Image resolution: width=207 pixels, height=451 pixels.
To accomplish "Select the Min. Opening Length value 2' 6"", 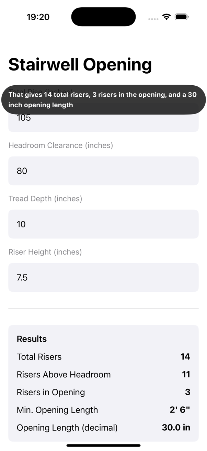I will [x=180, y=410].
